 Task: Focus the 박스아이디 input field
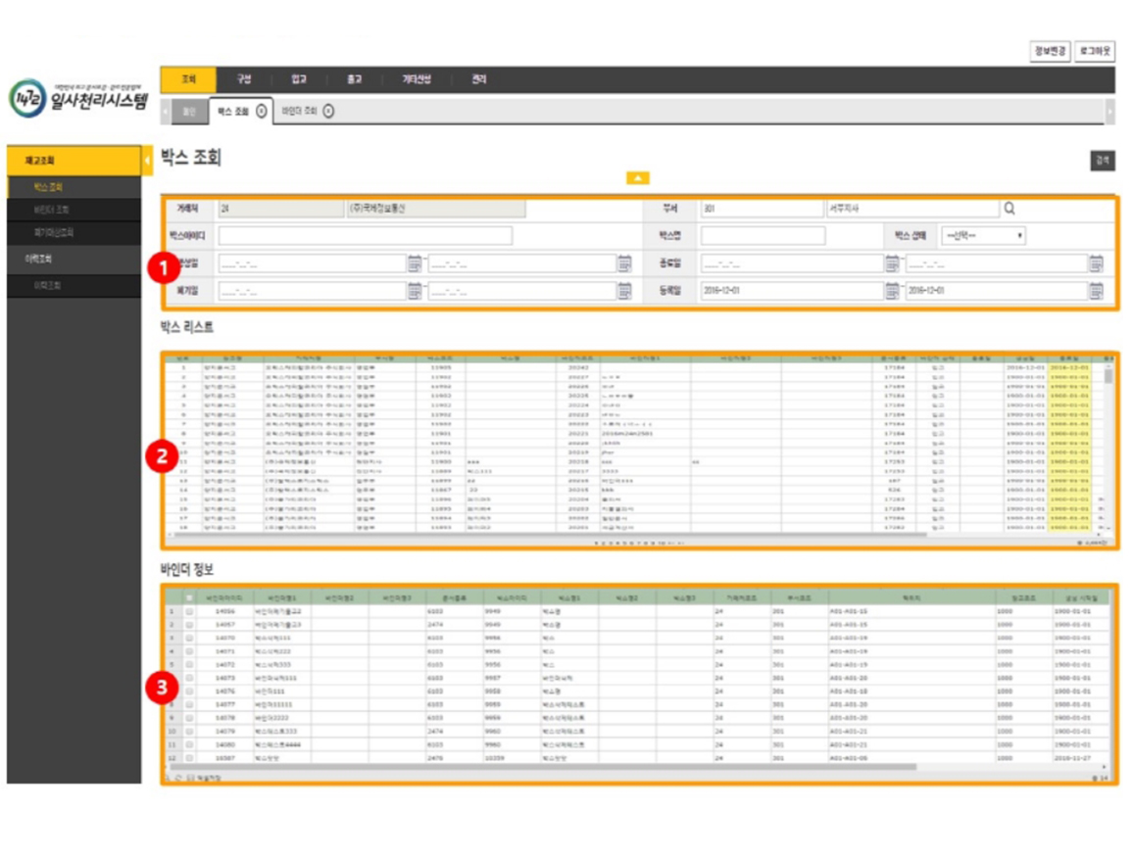coord(366,236)
